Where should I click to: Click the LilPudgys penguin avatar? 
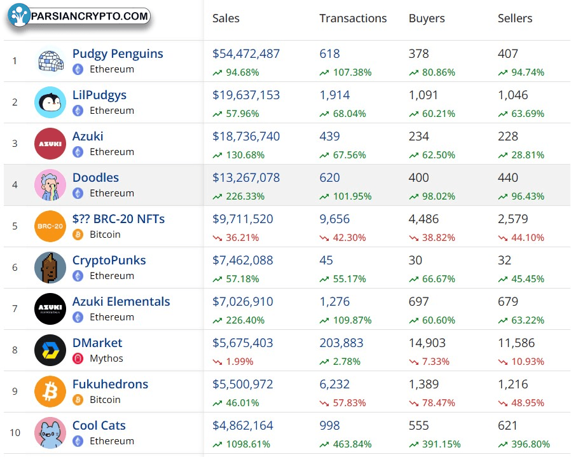point(50,102)
